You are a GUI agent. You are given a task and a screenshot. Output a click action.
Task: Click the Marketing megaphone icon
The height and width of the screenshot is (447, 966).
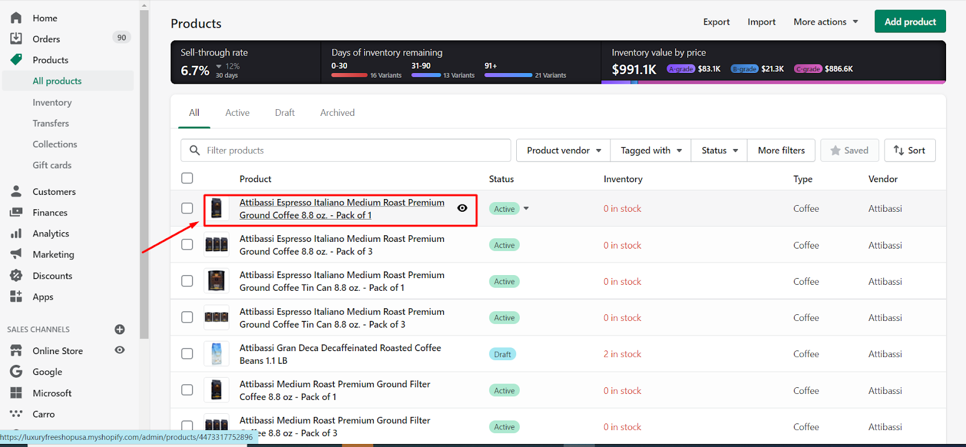pyautogui.click(x=16, y=254)
